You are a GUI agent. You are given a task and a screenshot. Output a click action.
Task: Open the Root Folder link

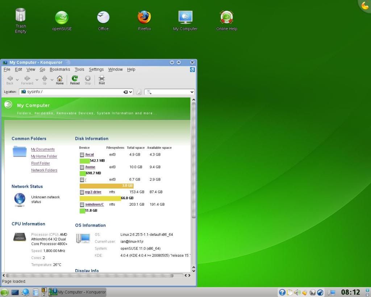pos(41,163)
